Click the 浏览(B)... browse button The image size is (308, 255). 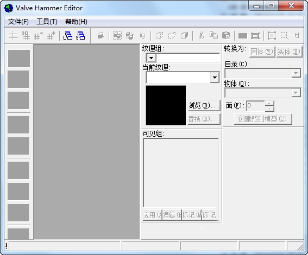tap(204, 106)
